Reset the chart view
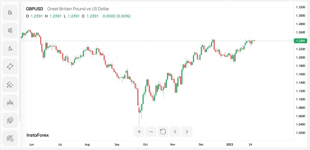310x150 pixels. (163, 132)
